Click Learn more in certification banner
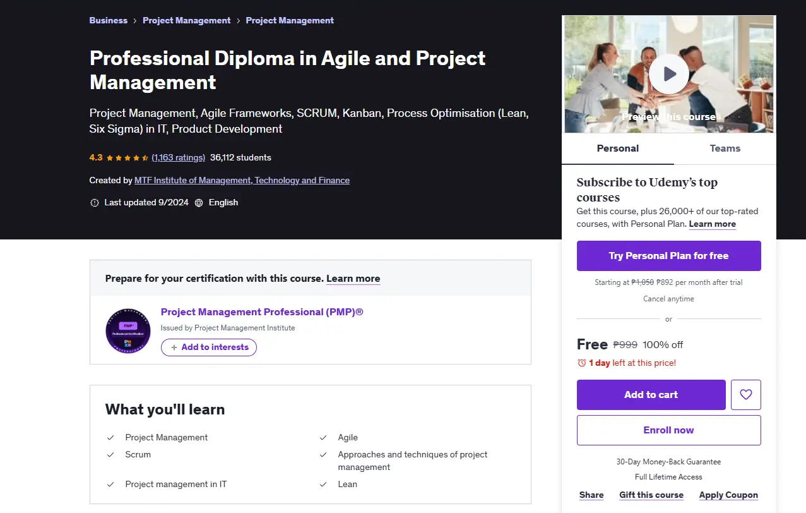Viewport: 806px width, 513px height. pos(353,278)
